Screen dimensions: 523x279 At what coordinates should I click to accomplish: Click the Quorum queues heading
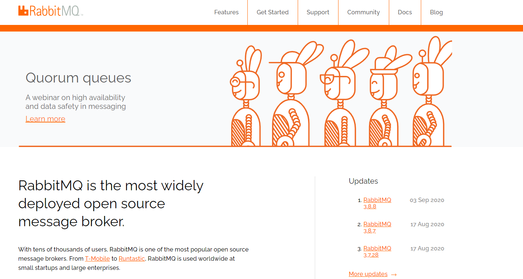point(78,78)
